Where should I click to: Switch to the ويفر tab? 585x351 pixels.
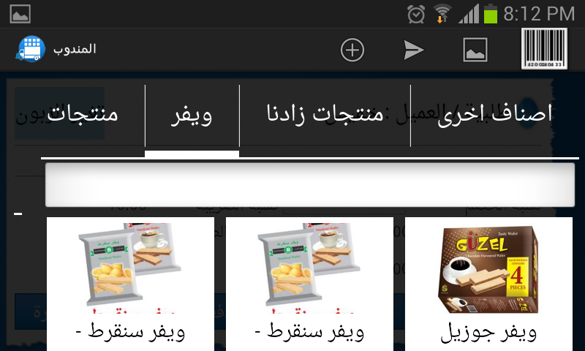pyautogui.click(x=192, y=116)
